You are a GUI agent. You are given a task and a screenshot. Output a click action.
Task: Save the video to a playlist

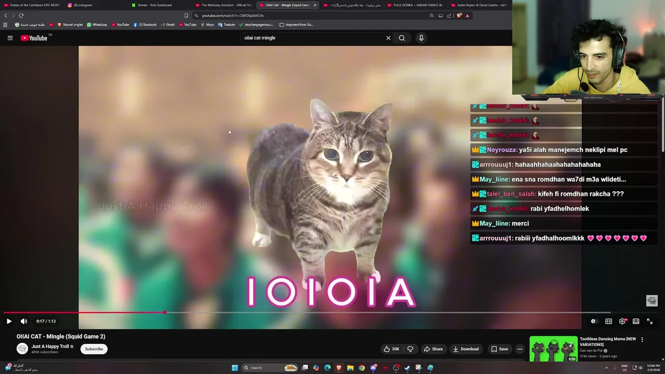pos(499,349)
